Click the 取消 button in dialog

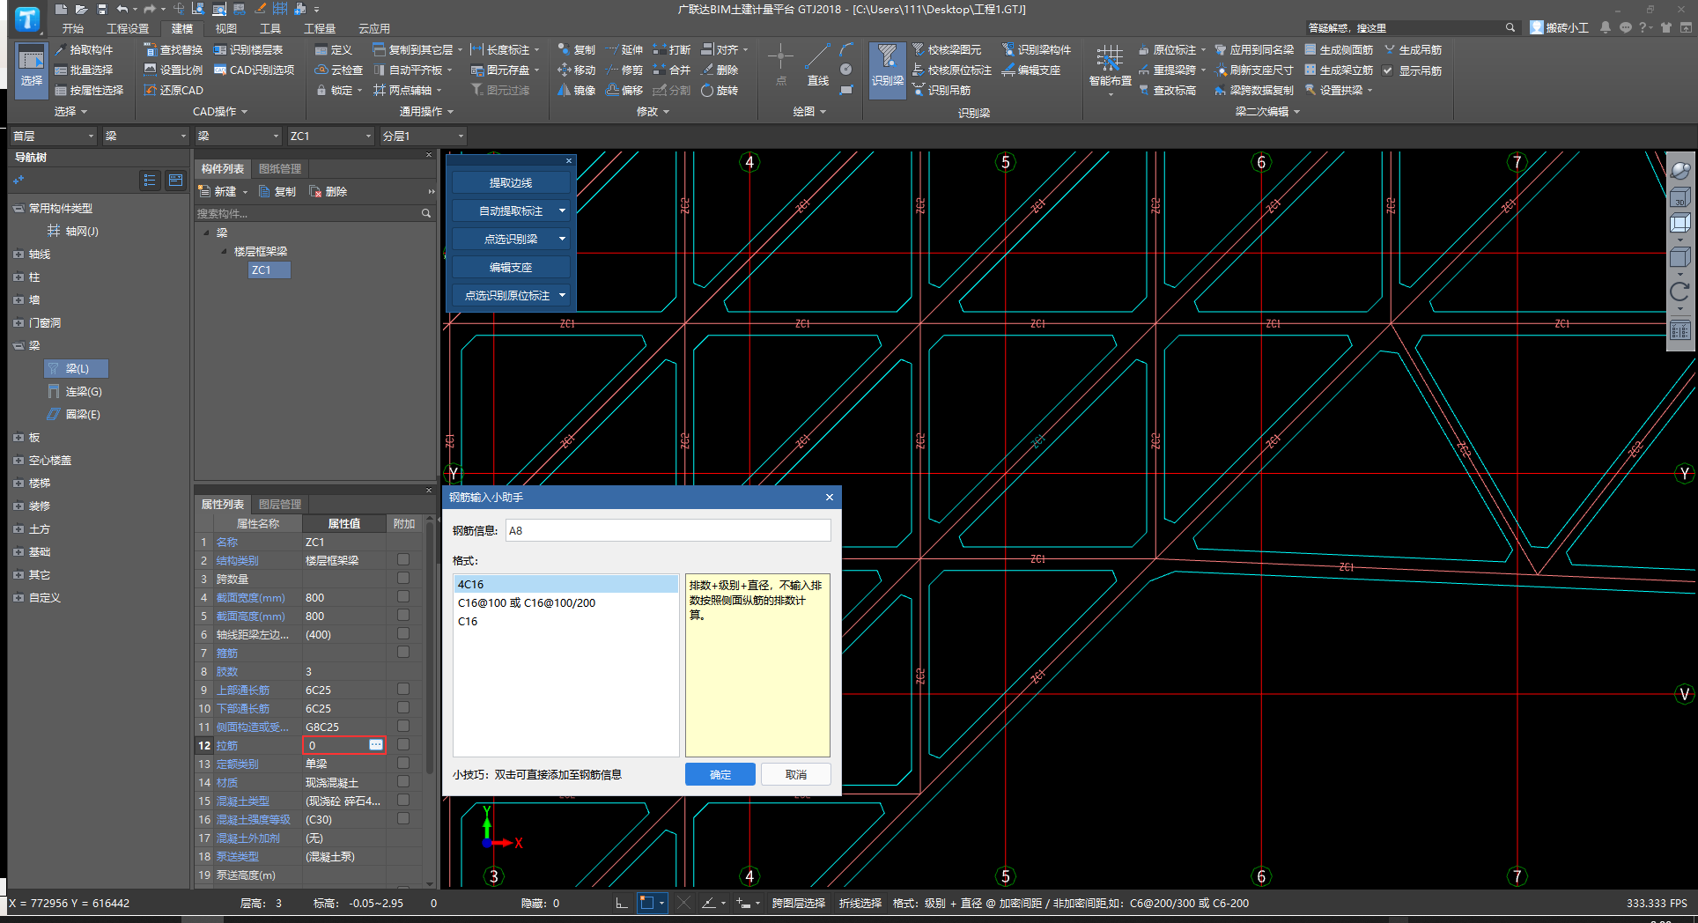[796, 774]
